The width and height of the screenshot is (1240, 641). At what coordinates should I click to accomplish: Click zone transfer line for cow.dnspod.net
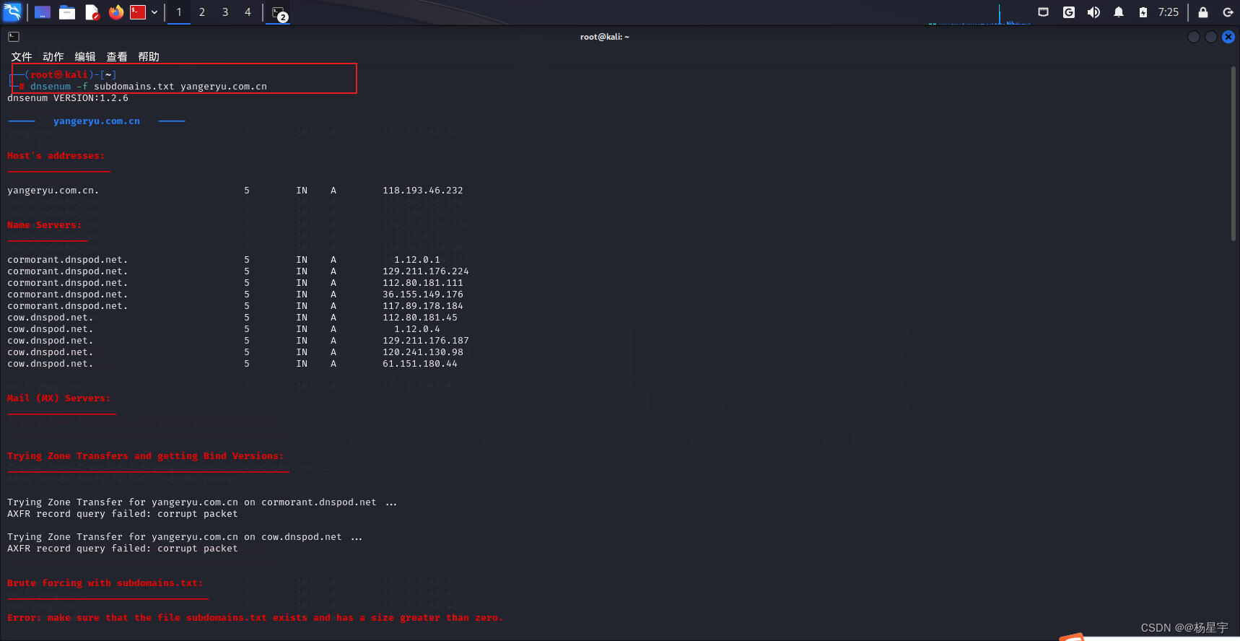185,537
